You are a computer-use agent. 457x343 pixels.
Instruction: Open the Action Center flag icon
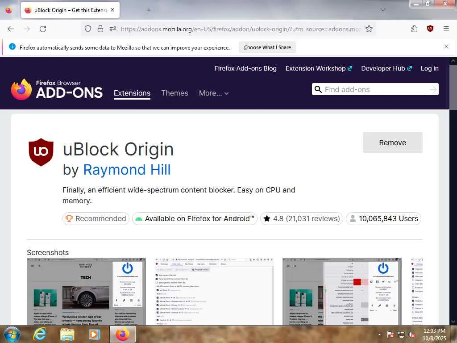(x=391, y=335)
